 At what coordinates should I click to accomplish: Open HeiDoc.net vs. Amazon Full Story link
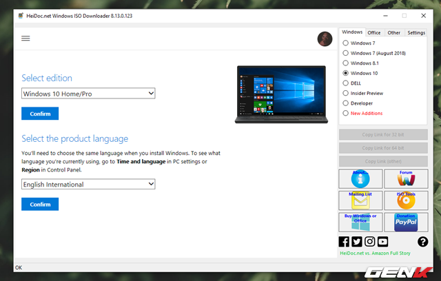(x=375, y=253)
